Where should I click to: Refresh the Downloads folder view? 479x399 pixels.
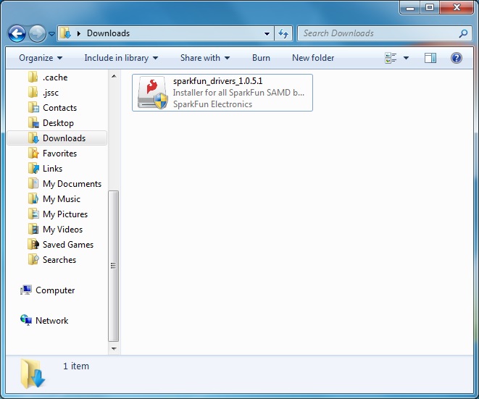click(x=283, y=33)
